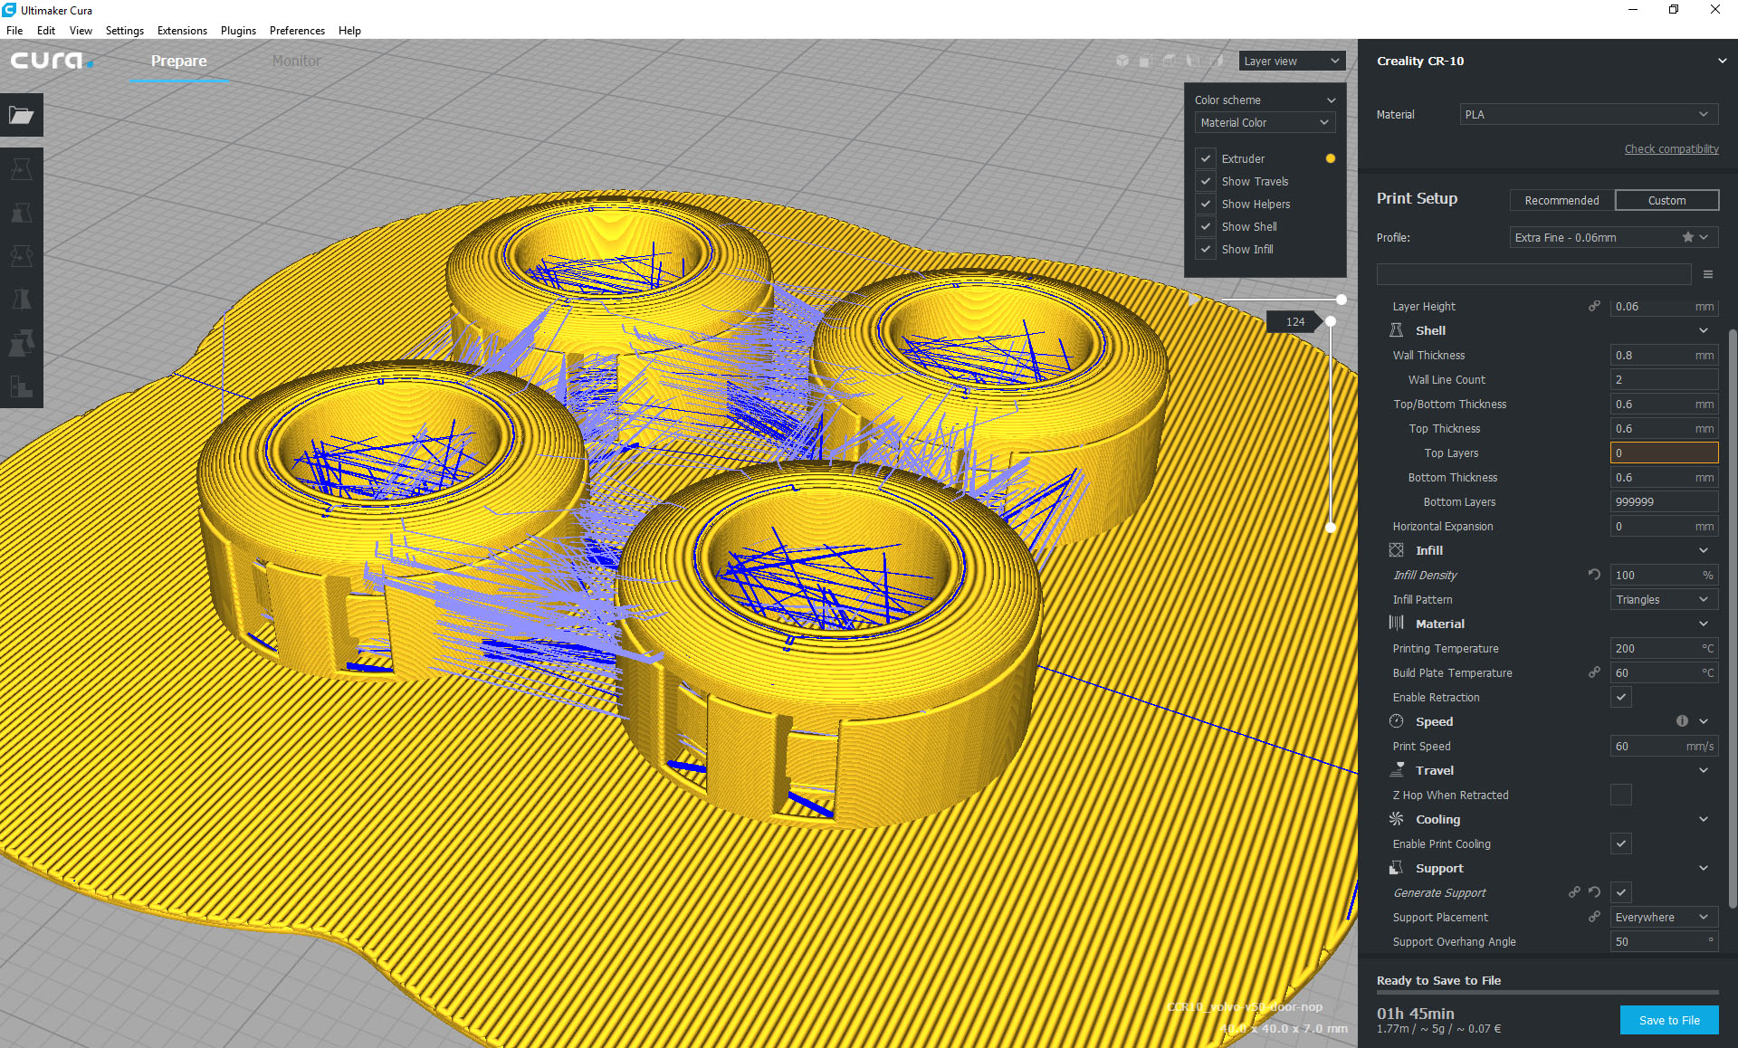
Task: Select the Per Model Settings tool
Action: point(22,343)
